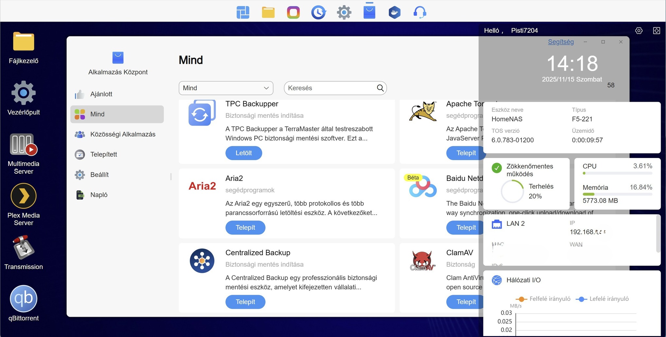The height and width of the screenshot is (337, 666).
Task: Click the Memória usage bar
Action: (617, 194)
